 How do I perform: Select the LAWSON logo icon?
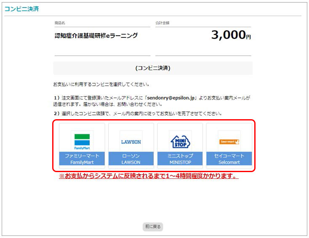(131, 141)
